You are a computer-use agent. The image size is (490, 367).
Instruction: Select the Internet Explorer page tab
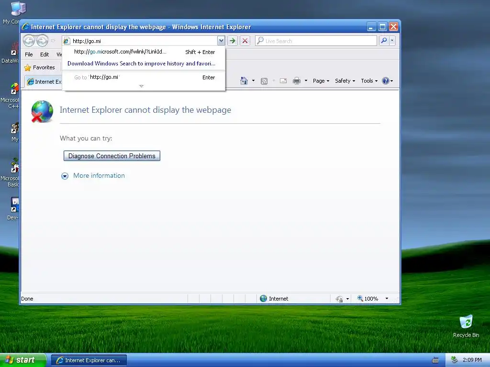click(44, 82)
